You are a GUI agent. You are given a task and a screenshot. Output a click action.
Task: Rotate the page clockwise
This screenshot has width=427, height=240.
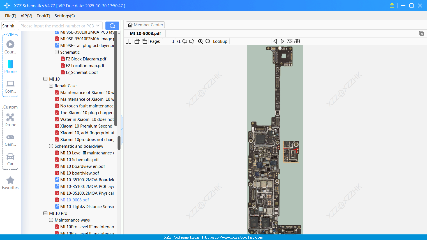coord(145,41)
